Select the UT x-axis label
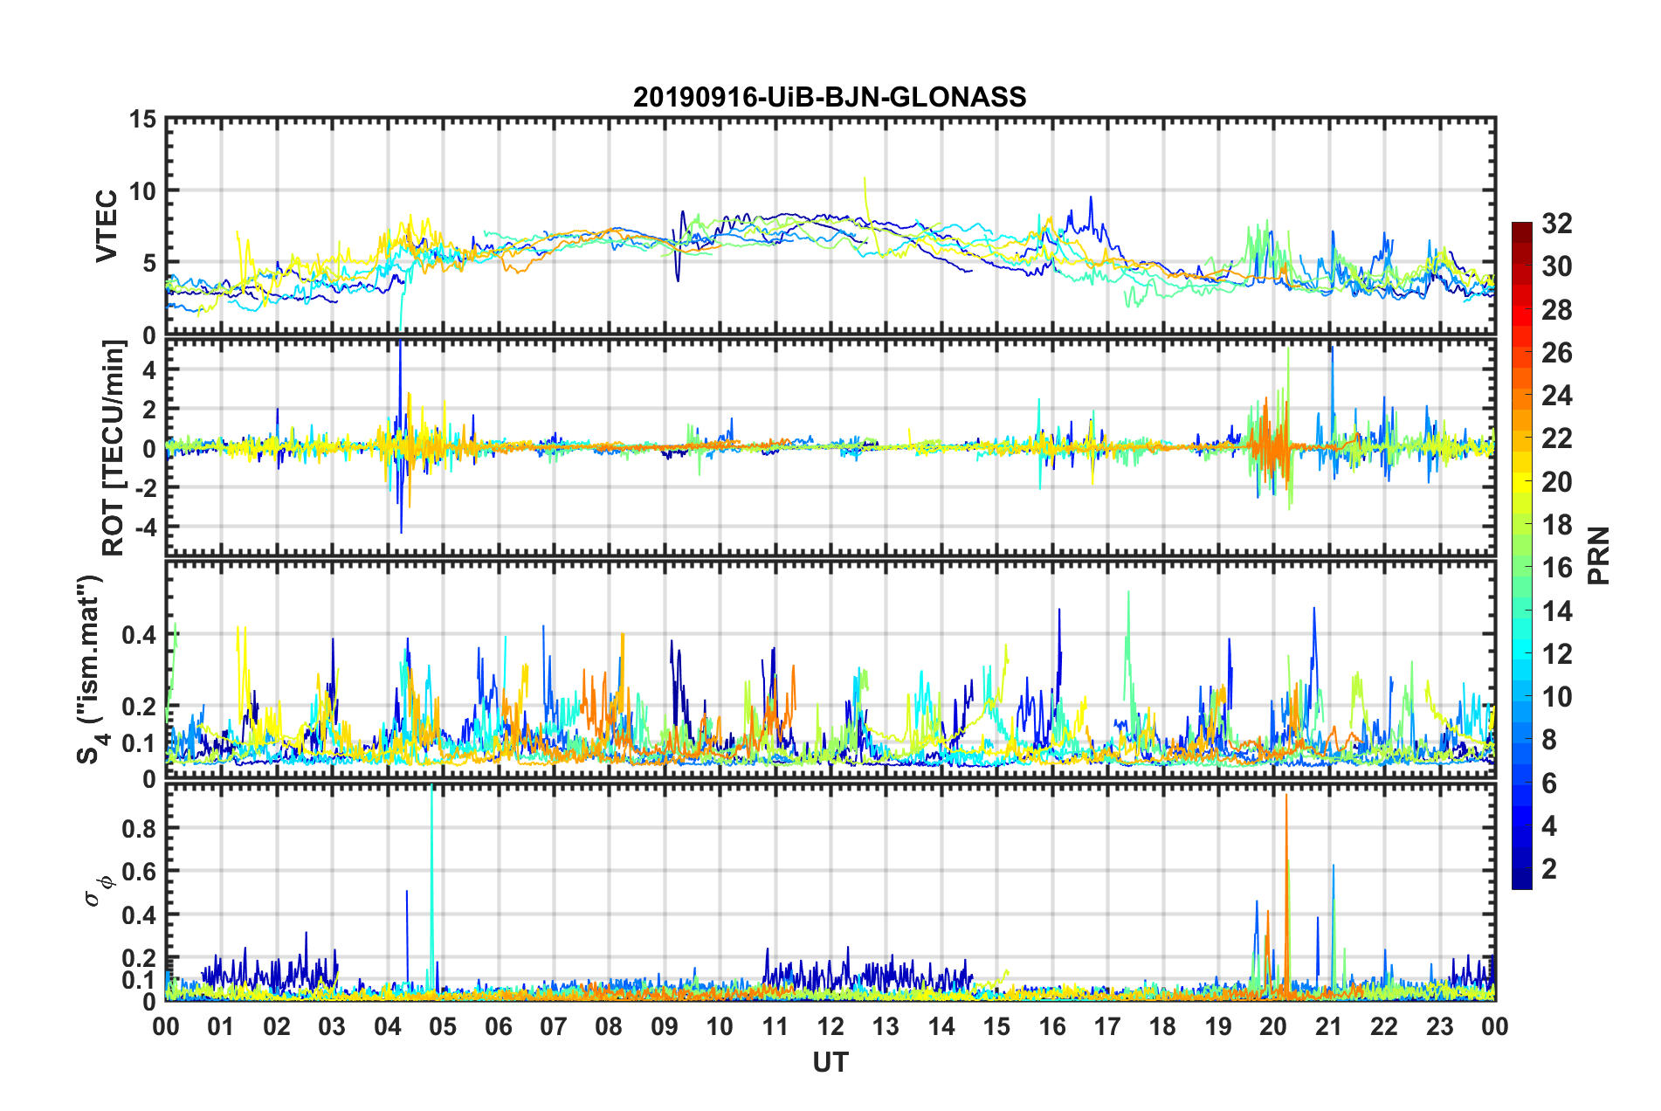This screenshot has height=1111, width=1661. tap(830, 1062)
